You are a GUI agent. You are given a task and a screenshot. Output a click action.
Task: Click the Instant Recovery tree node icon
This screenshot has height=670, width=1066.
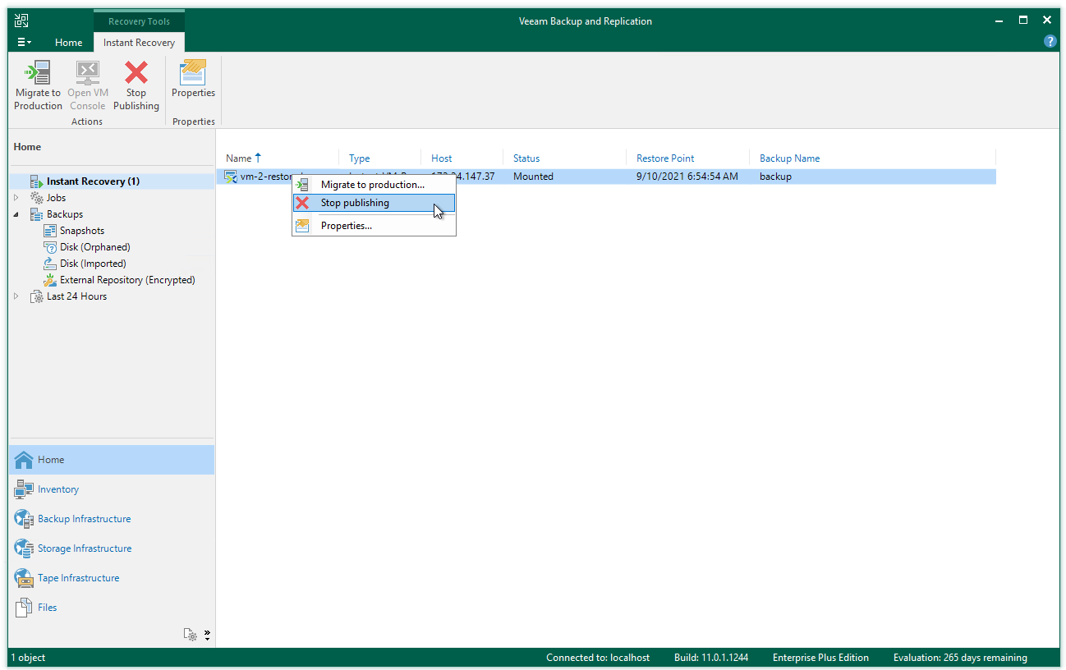[x=36, y=181]
